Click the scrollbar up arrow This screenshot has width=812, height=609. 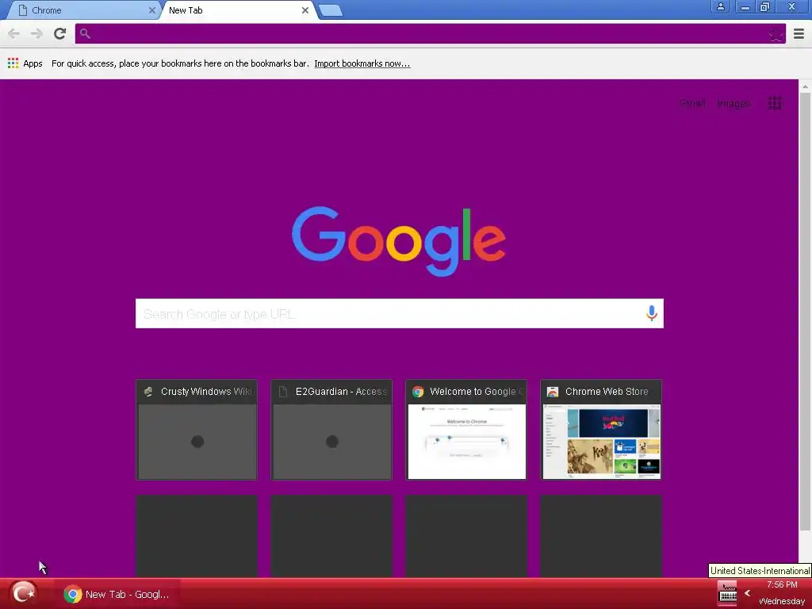pyautogui.click(x=805, y=86)
